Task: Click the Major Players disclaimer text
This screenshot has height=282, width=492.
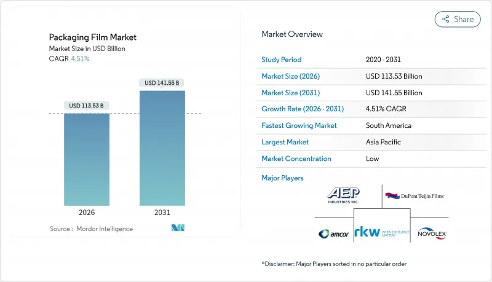Action: point(333,264)
